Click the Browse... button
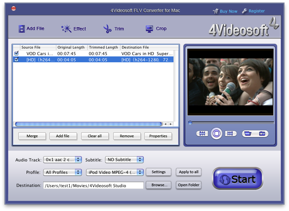The image size is (289, 211). pyautogui.click(x=158, y=185)
